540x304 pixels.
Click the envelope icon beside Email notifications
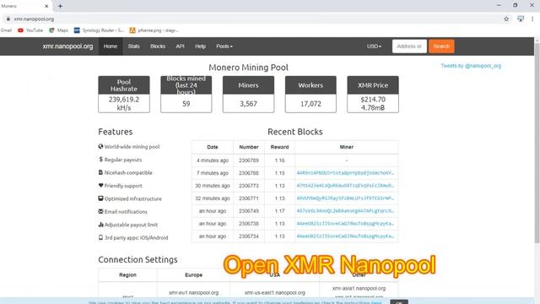[x=100, y=211]
